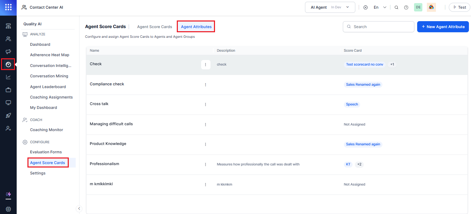The width and height of the screenshot is (471, 214).
Task: Open the rocket deploy sidebar icon
Action: 8,115
